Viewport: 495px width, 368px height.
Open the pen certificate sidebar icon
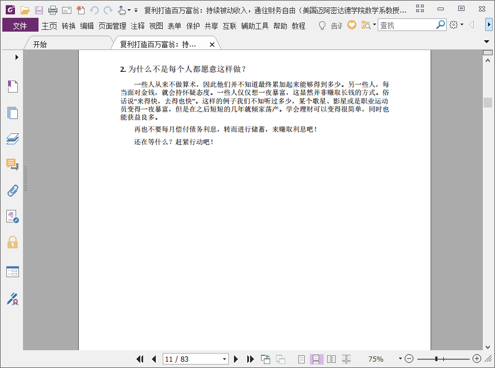click(x=13, y=299)
